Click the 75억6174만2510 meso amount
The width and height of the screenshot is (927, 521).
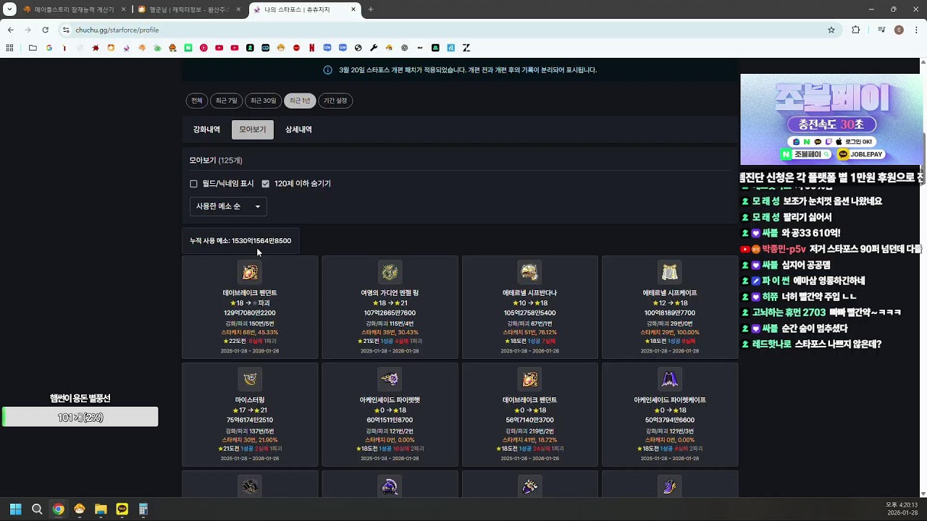tap(250, 420)
